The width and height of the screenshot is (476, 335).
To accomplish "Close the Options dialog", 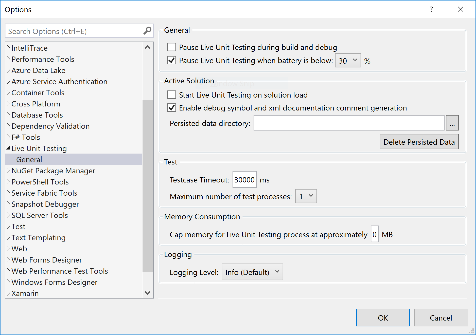I will tap(461, 9).
